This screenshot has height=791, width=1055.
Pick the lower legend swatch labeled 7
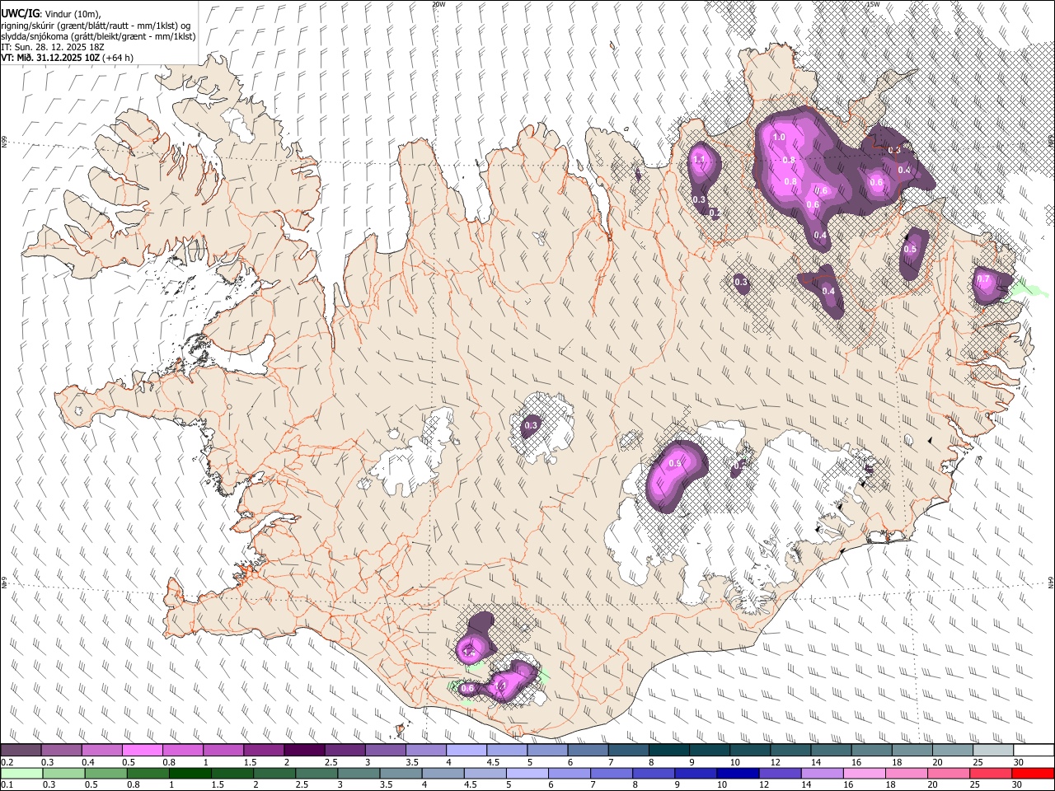[612, 774]
